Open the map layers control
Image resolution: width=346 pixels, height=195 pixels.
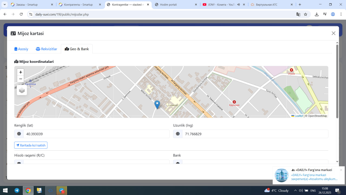pyautogui.click(x=22, y=90)
